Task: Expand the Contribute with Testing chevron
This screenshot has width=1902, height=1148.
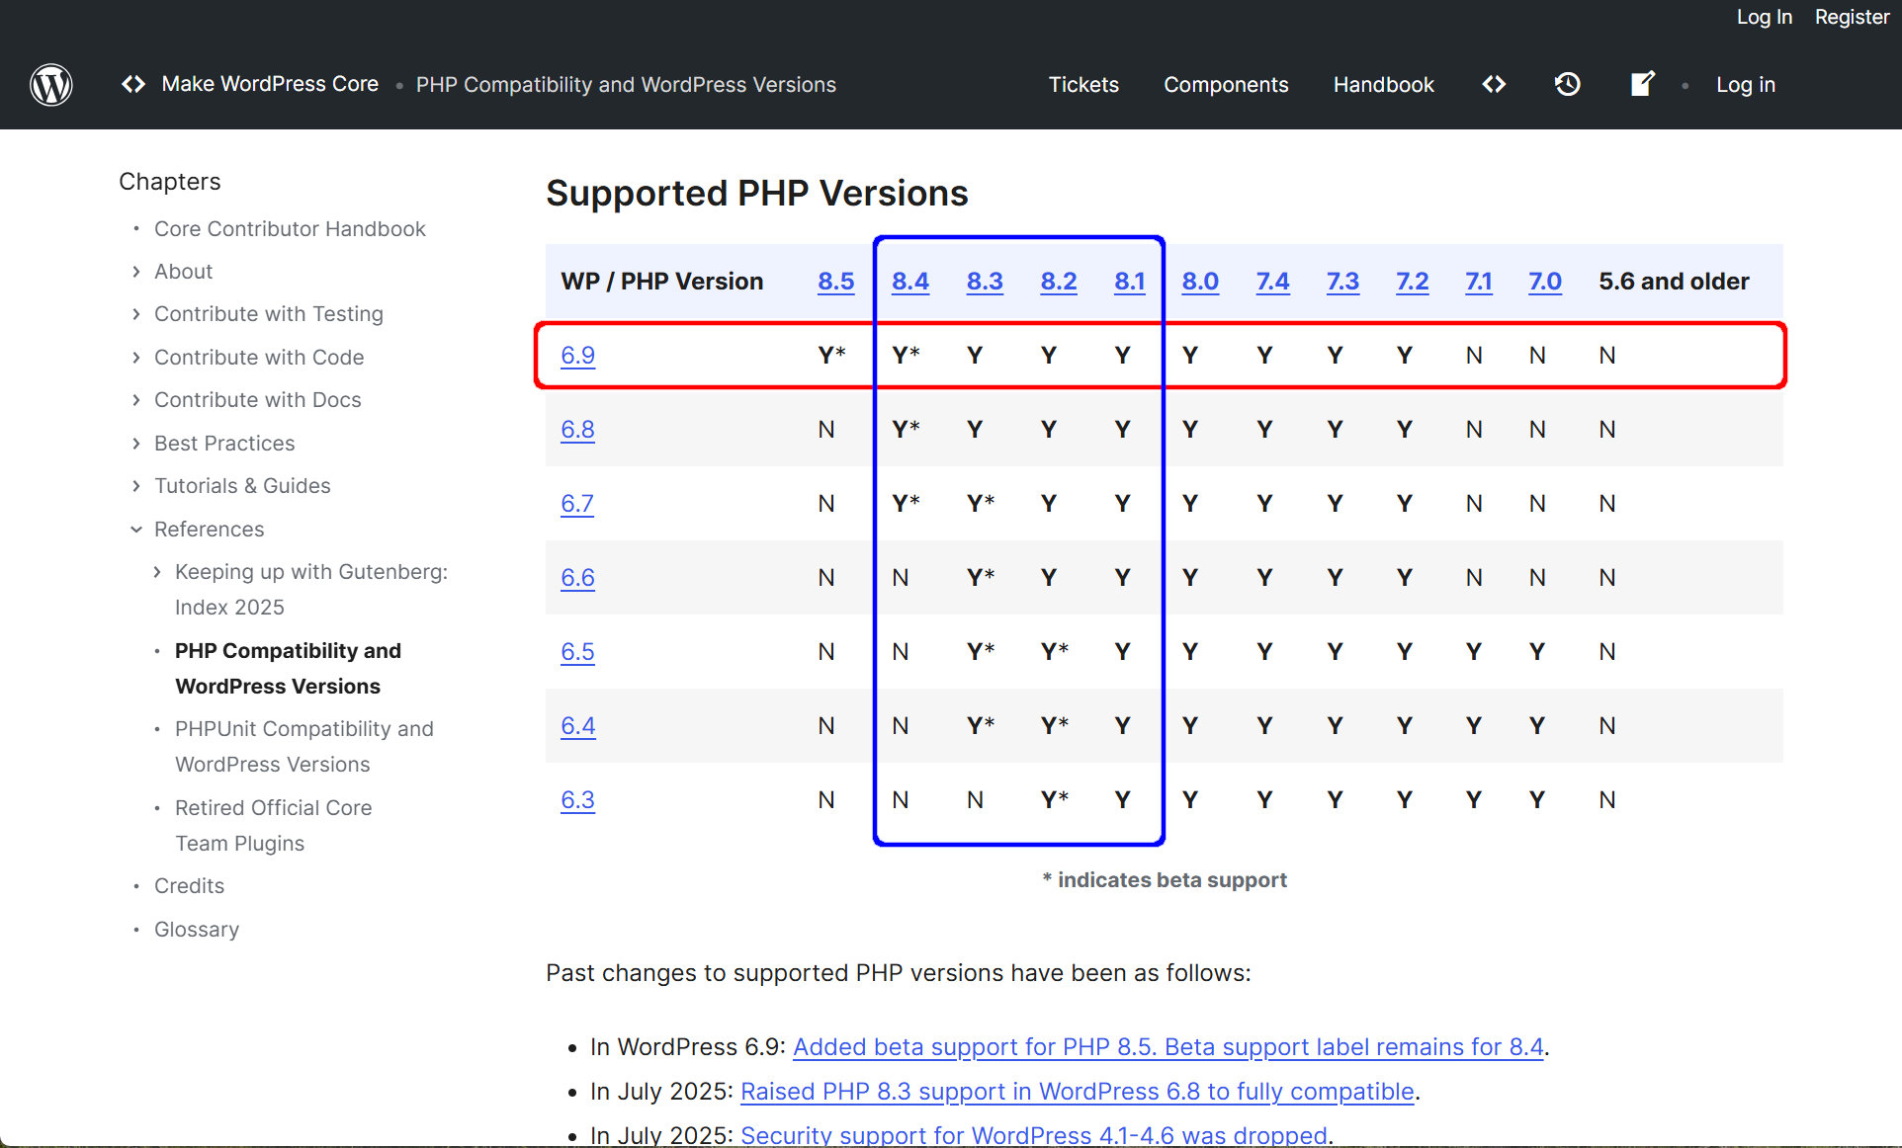Action: tap(136, 314)
